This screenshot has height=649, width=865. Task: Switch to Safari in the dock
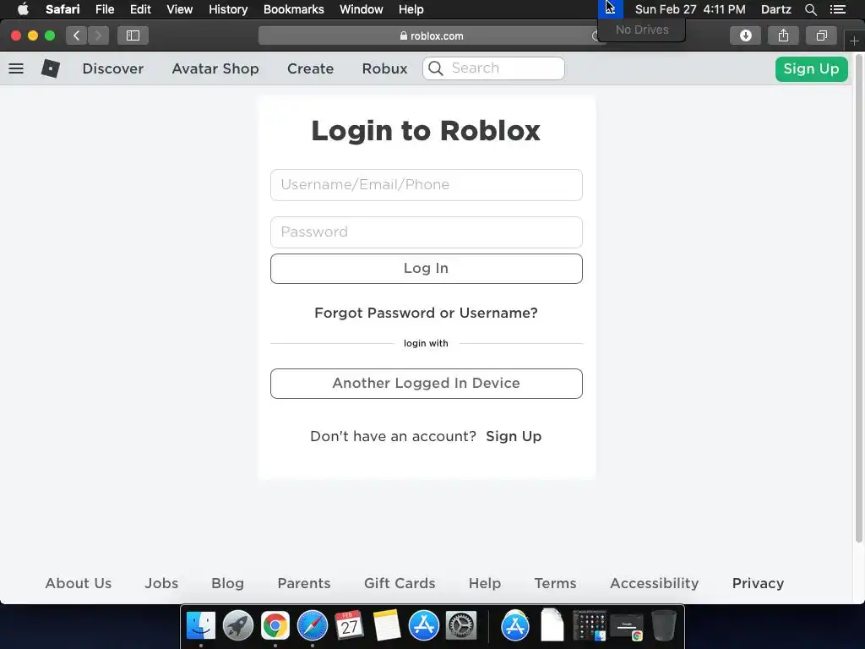pyautogui.click(x=313, y=626)
